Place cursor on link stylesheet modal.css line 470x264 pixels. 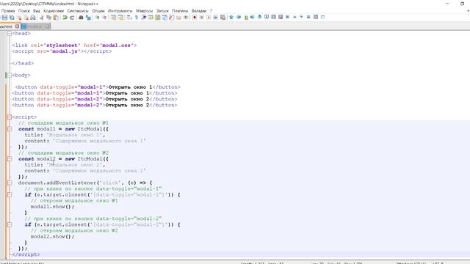pos(74,45)
